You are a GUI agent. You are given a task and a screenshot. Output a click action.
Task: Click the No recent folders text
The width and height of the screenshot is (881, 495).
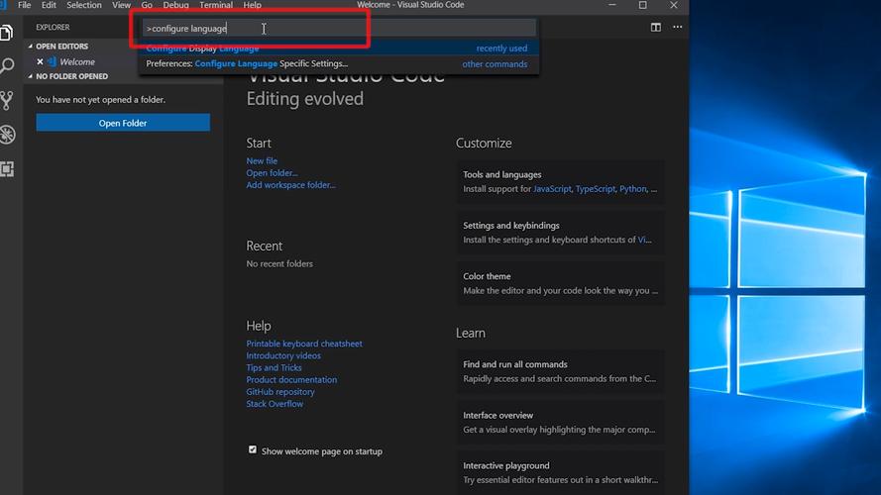pyautogui.click(x=279, y=263)
